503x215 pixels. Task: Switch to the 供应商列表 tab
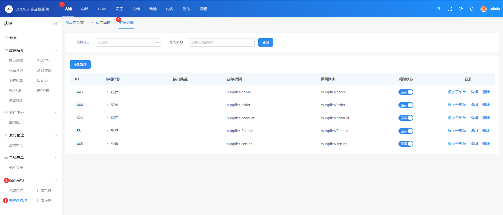[x=75, y=23]
